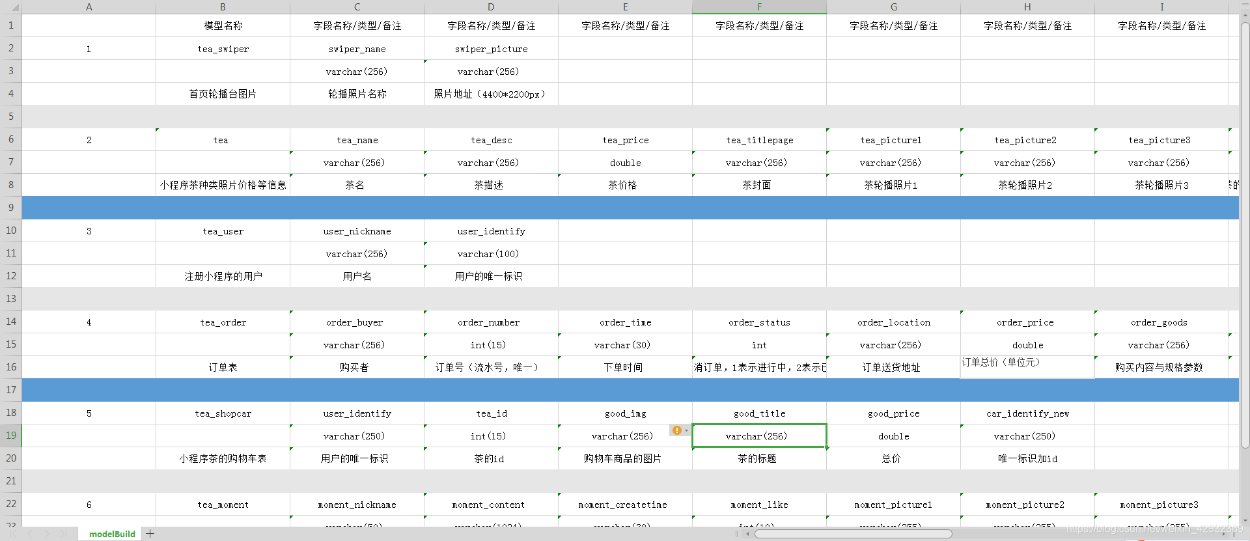
Task: Select column G header
Action: click(893, 7)
